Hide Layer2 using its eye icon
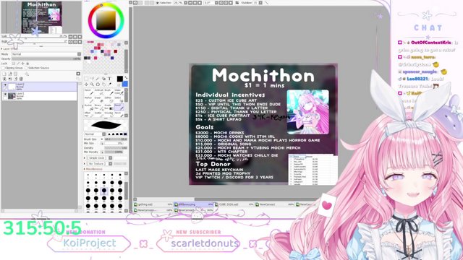This screenshot has width=463, height=260. (5, 85)
